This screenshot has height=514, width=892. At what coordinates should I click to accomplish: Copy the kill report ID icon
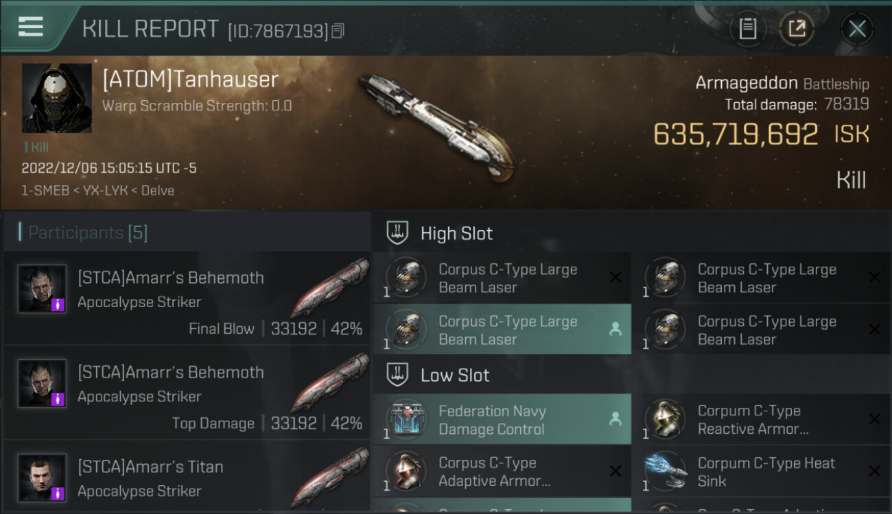click(x=338, y=31)
